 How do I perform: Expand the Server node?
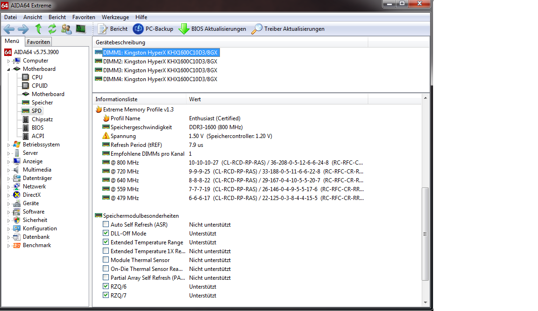[8, 153]
